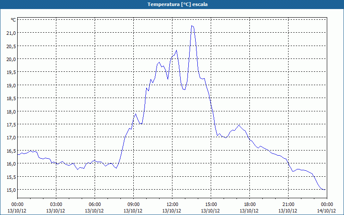Select the 17,0 y-axis label
The width and height of the screenshot is (344, 215).
pyautogui.click(x=12, y=138)
